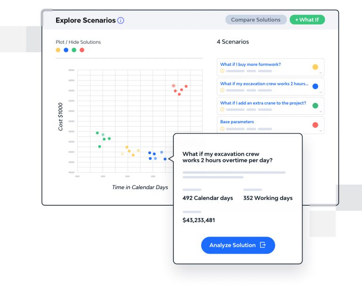Toggle red solution under Plot / Hide Solutions
The width and height of the screenshot is (362, 288).
[82, 50]
